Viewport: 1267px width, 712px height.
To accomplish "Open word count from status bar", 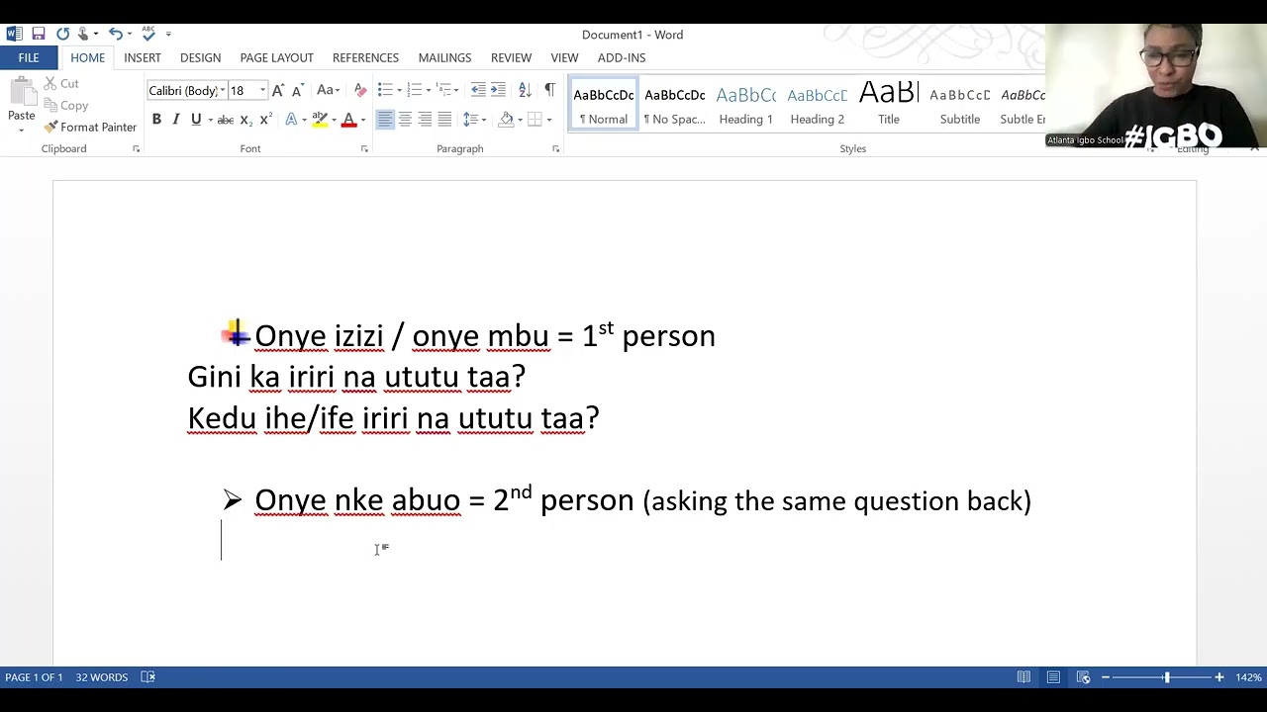I will pos(102,677).
